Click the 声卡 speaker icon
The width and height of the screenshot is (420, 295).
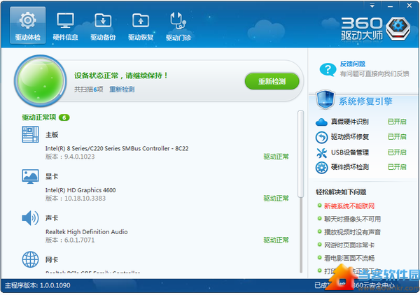point(30,218)
